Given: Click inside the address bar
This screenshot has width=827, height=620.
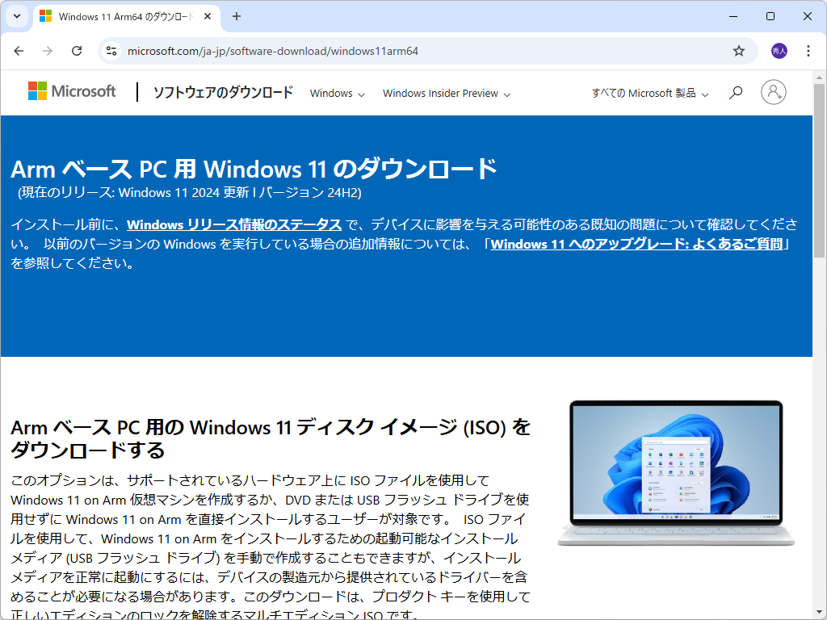Looking at the screenshot, I should pos(323,50).
